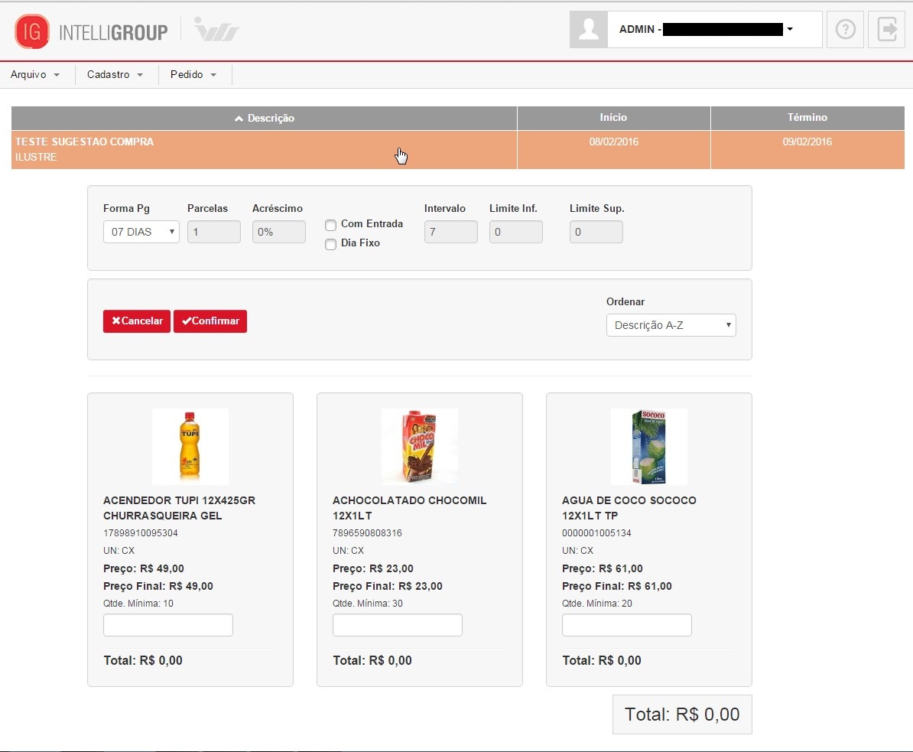Screen dimensions: 913x752
Task: Click quantity field for Achocolatado Chocomil
Action: coord(398,625)
